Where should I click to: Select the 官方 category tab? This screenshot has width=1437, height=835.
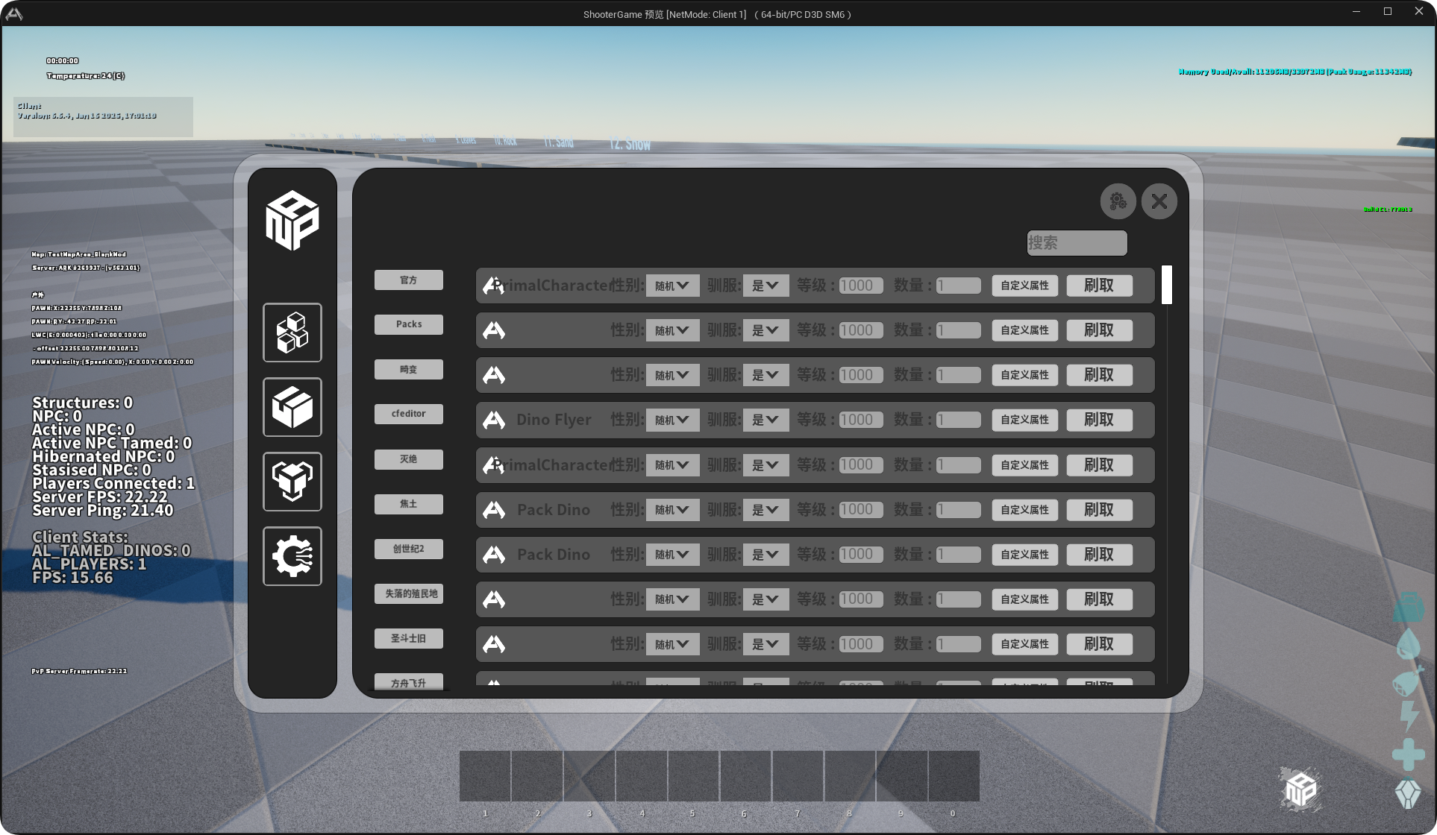tap(408, 280)
